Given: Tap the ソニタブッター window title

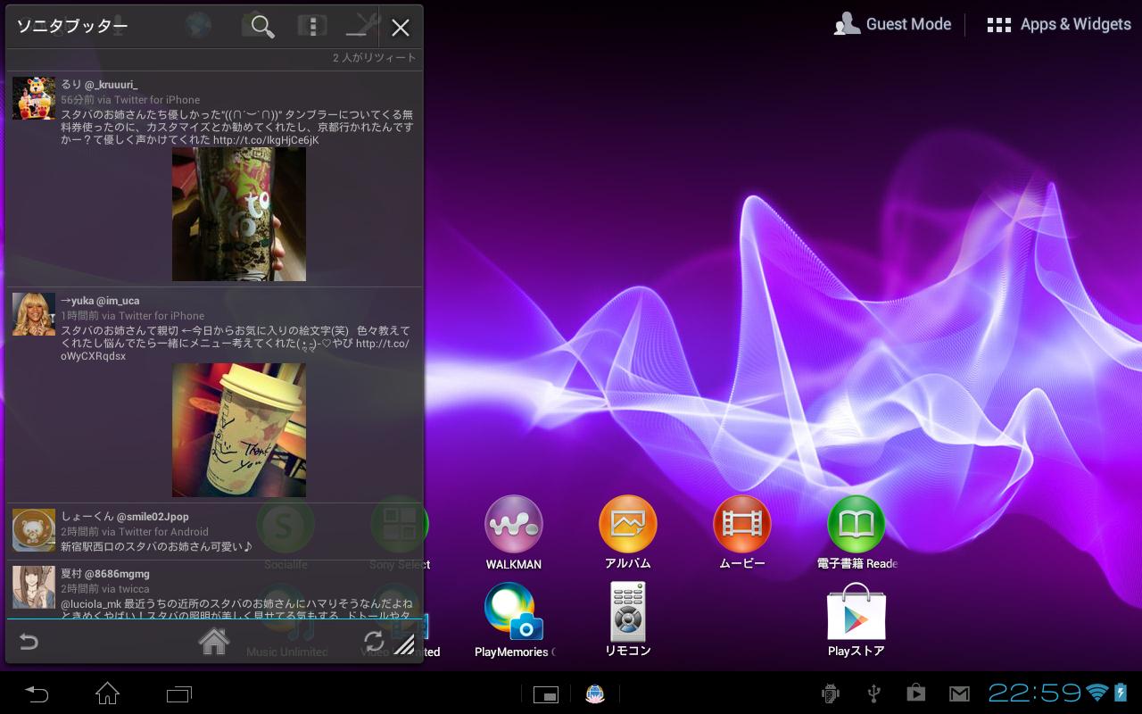Looking at the screenshot, I should 72,26.
